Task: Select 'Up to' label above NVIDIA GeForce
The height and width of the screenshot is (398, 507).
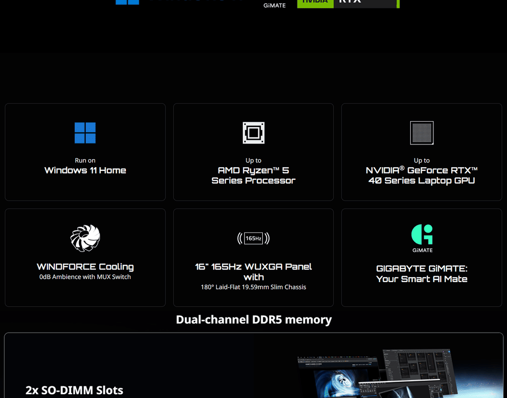Action: click(x=422, y=160)
